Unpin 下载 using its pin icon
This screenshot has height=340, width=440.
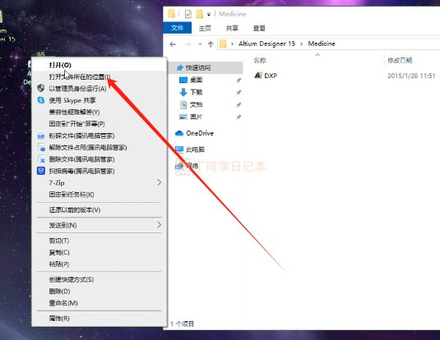pos(239,92)
